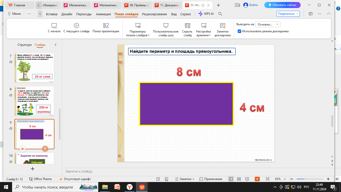This screenshot has width=341, height=192.
Task: Open the Рецензирование ribbon tab
Action: [154, 14]
